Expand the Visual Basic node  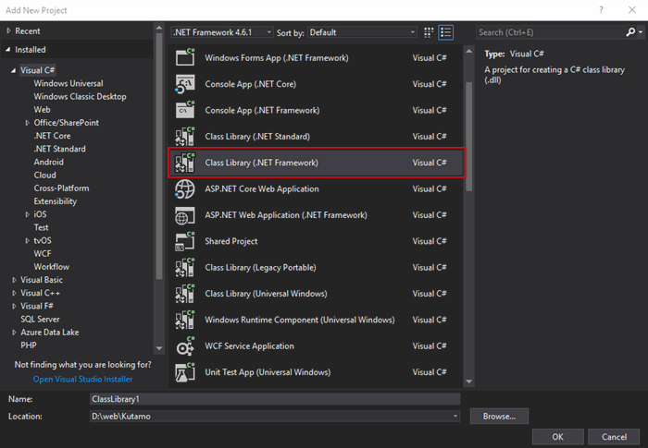[14, 280]
